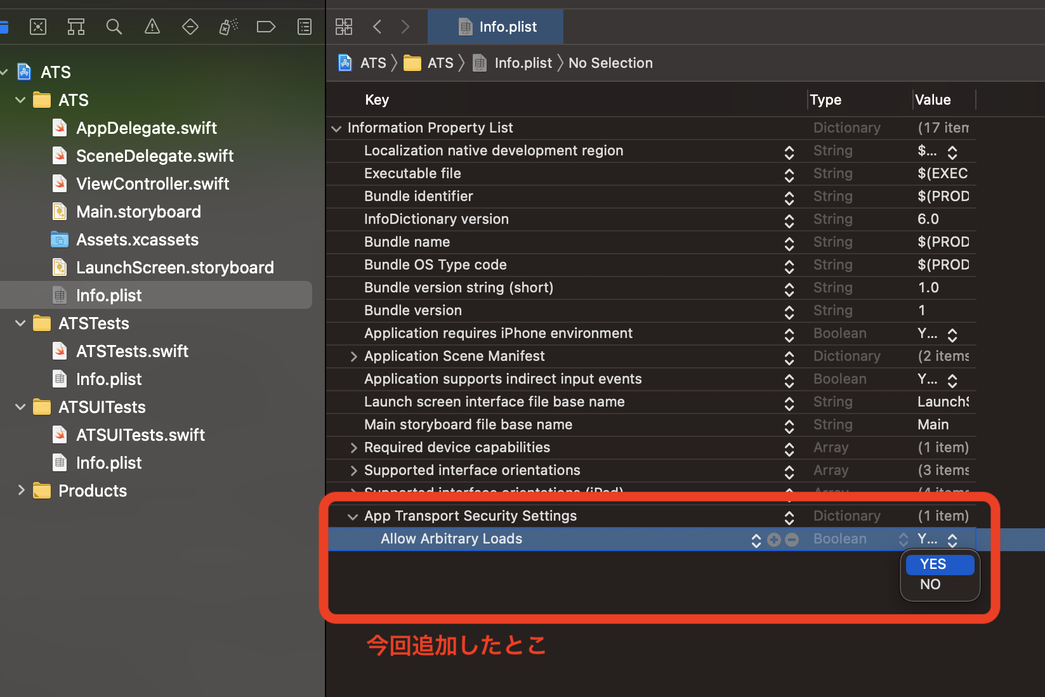Click No Selection in the jump bar
This screenshot has width=1045, height=697.
[610, 63]
